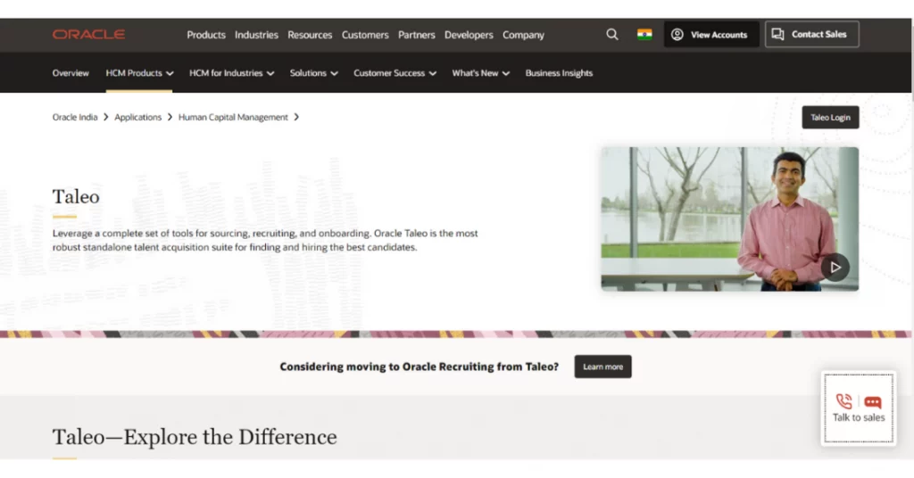Open the search magnifier icon

(x=612, y=35)
